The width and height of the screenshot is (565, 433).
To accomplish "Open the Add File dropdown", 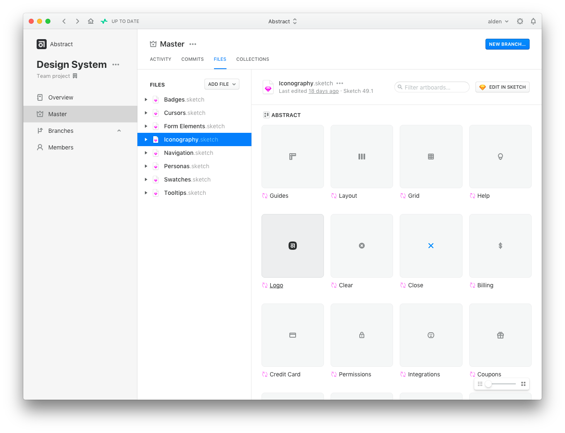I will tap(222, 84).
